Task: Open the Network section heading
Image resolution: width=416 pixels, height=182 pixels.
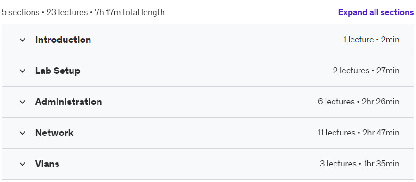Action: point(54,133)
